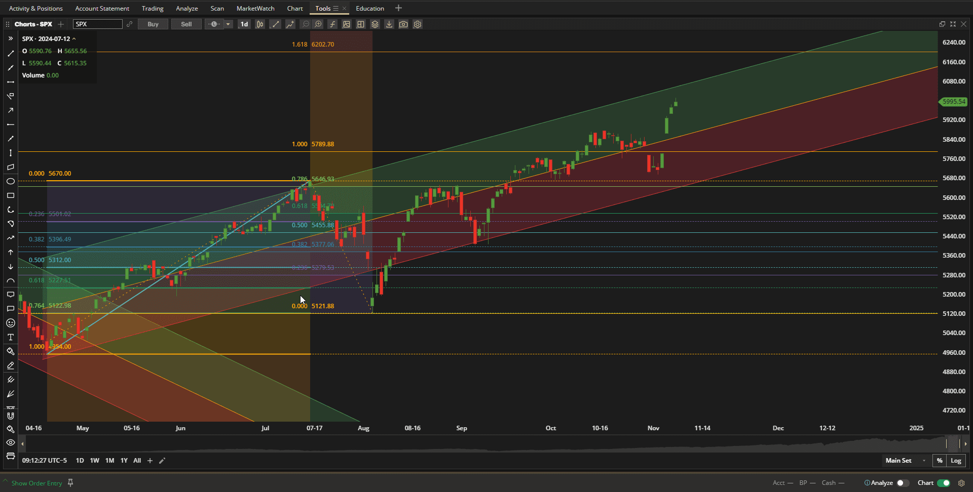Select the Fibonacci fan tool
Screen dimensions: 973x492
10,393
